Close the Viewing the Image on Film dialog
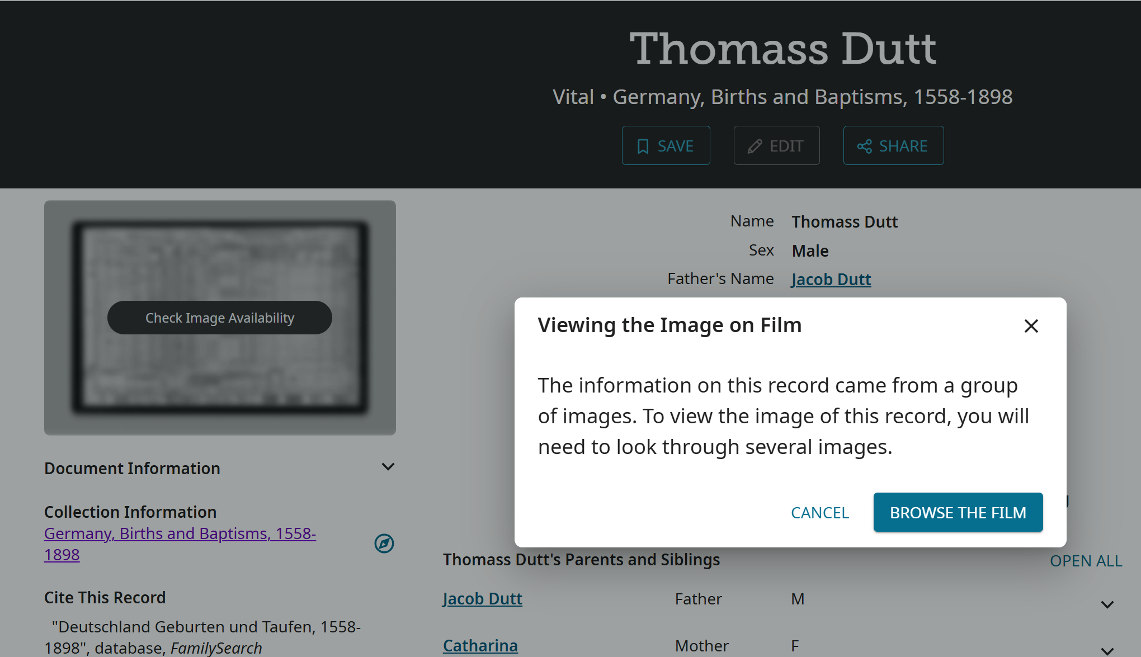1141x657 pixels. (x=1031, y=326)
